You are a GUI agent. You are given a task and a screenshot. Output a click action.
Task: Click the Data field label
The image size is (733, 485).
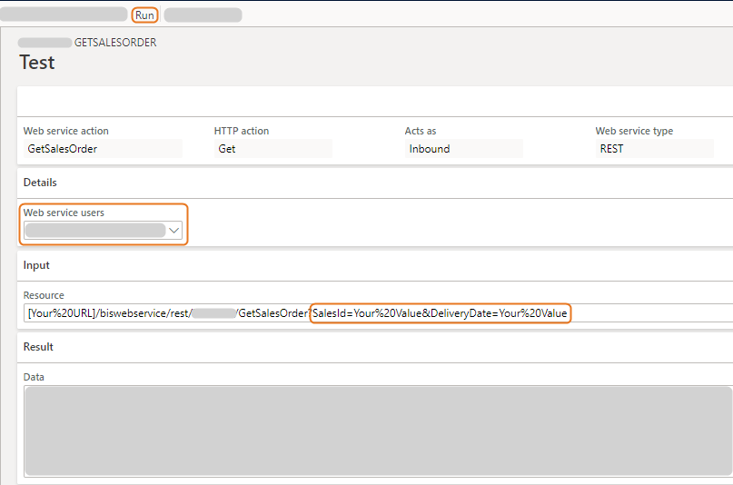click(34, 377)
